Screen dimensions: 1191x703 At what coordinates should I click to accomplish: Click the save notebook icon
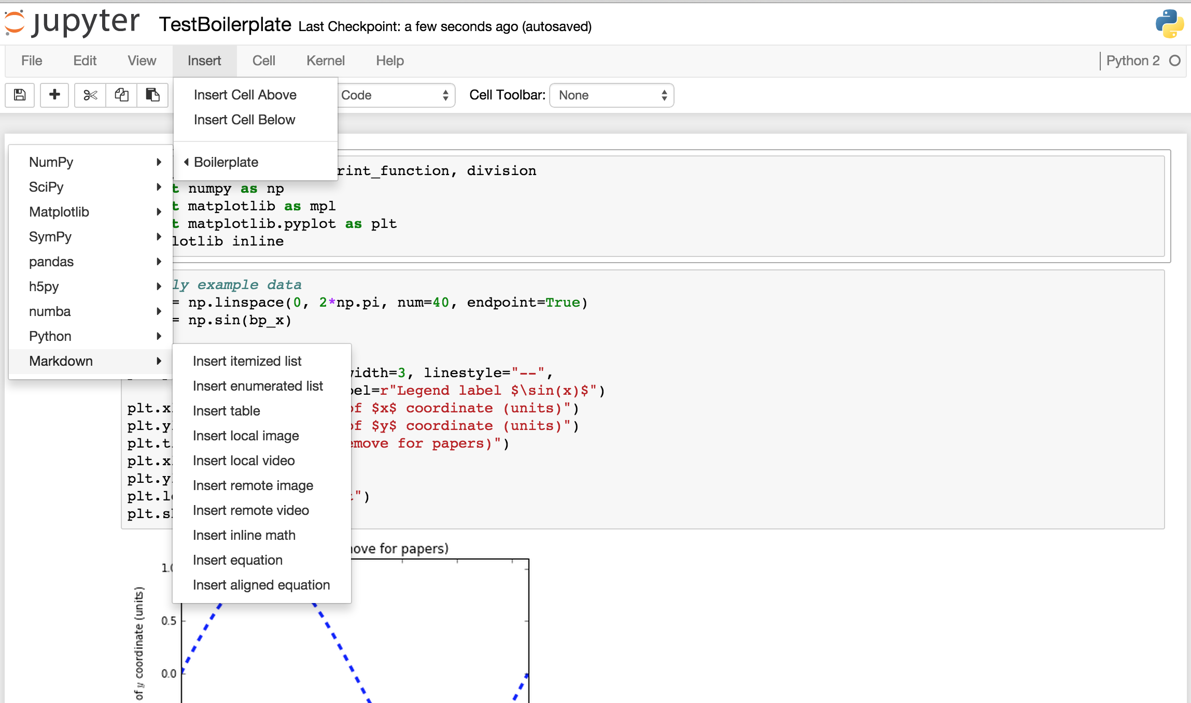click(20, 95)
